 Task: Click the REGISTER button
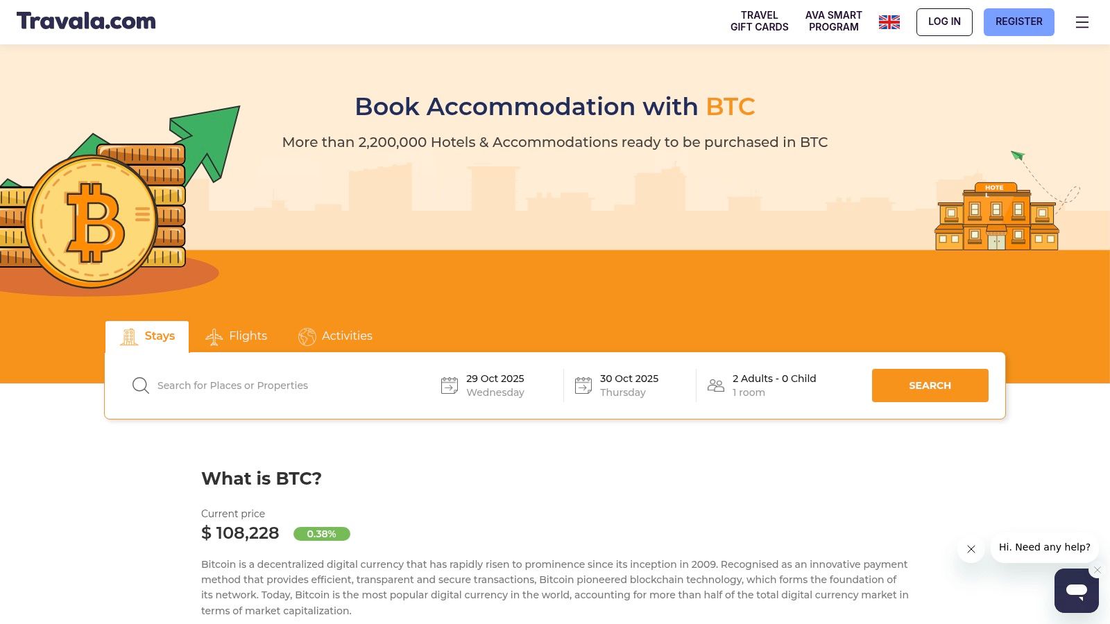(x=1018, y=22)
